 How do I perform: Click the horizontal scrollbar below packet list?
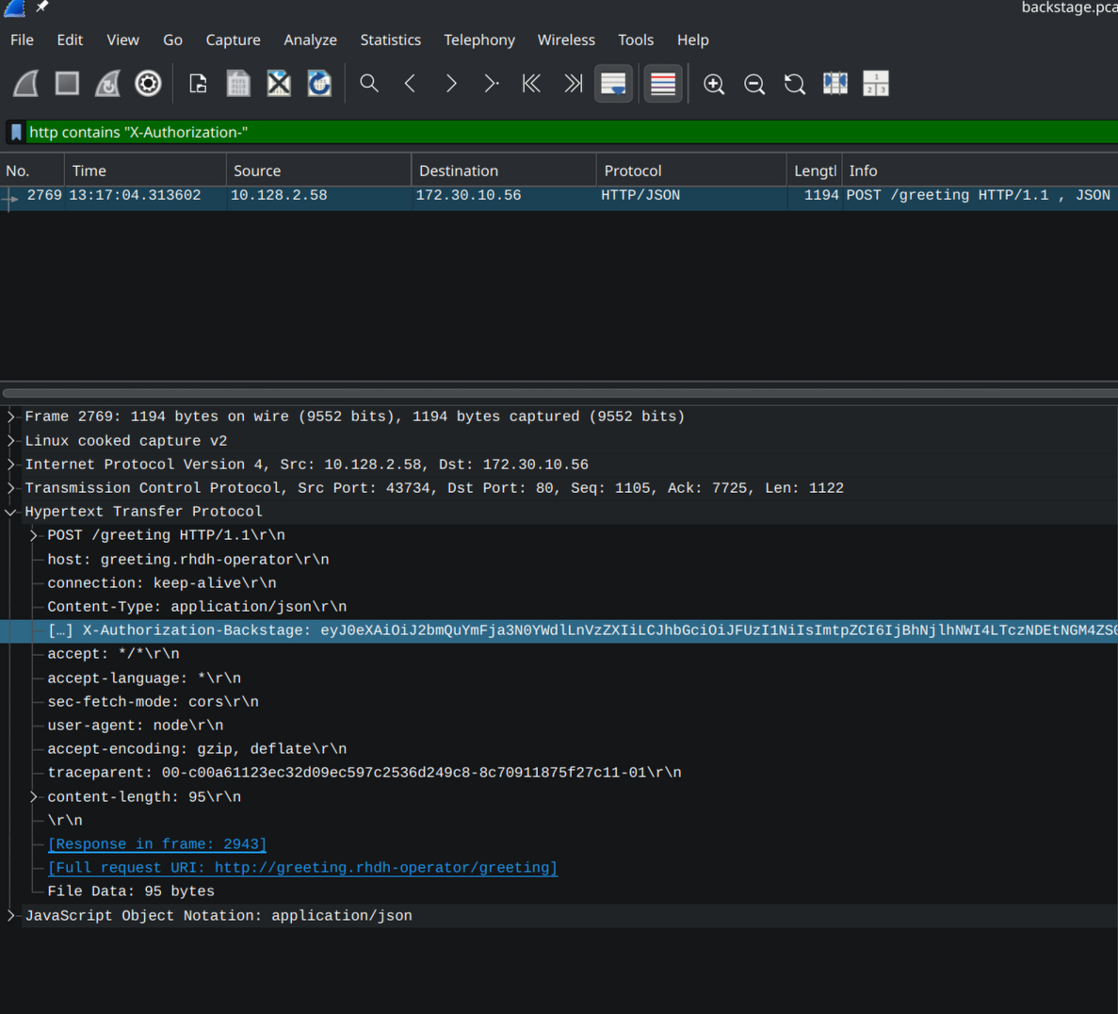[x=559, y=393]
